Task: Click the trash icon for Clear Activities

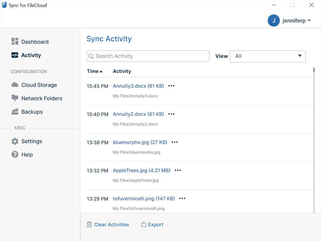Action: pos(89,225)
